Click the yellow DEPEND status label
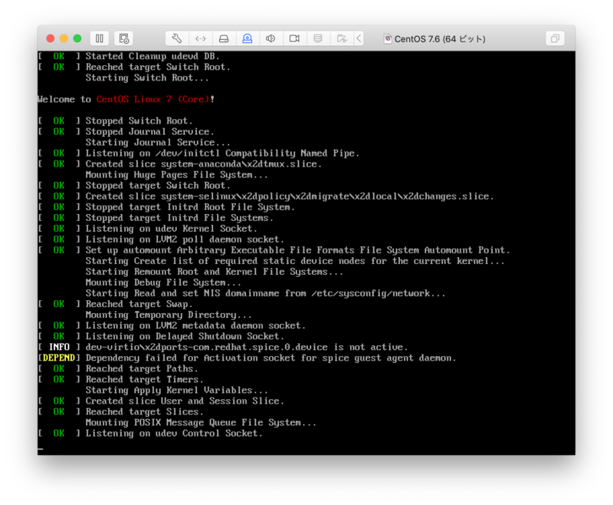The height and width of the screenshot is (505, 613). [59, 358]
